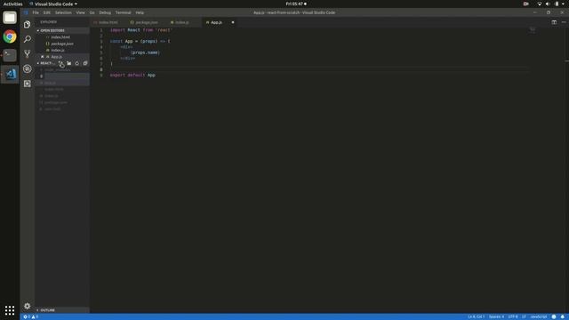Show Applications grid in the dock
The width and height of the screenshot is (569, 320).
[10, 310]
